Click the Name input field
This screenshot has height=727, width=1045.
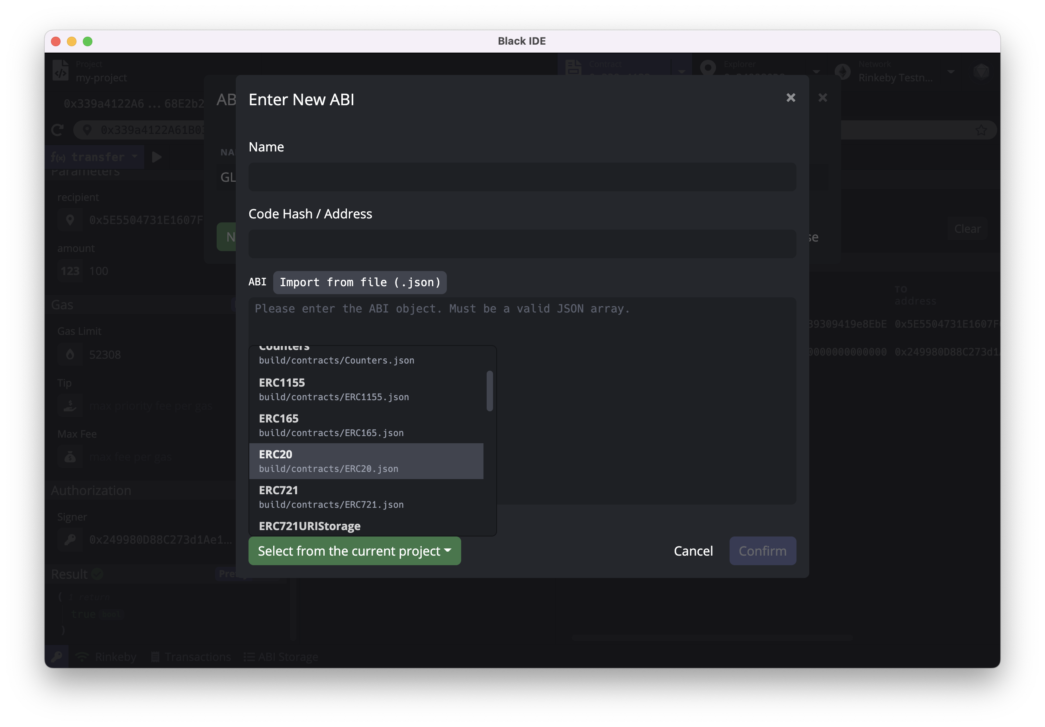pyautogui.click(x=522, y=177)
